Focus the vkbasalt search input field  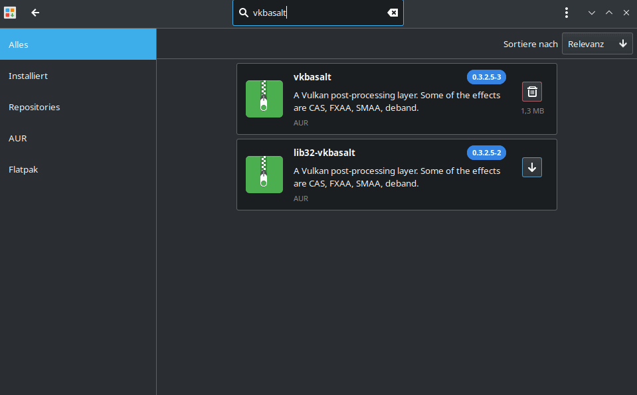point(316,13)
